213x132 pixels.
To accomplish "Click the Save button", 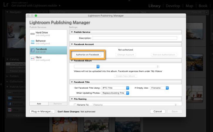I will pyautogui.click(x=175, y=112).
